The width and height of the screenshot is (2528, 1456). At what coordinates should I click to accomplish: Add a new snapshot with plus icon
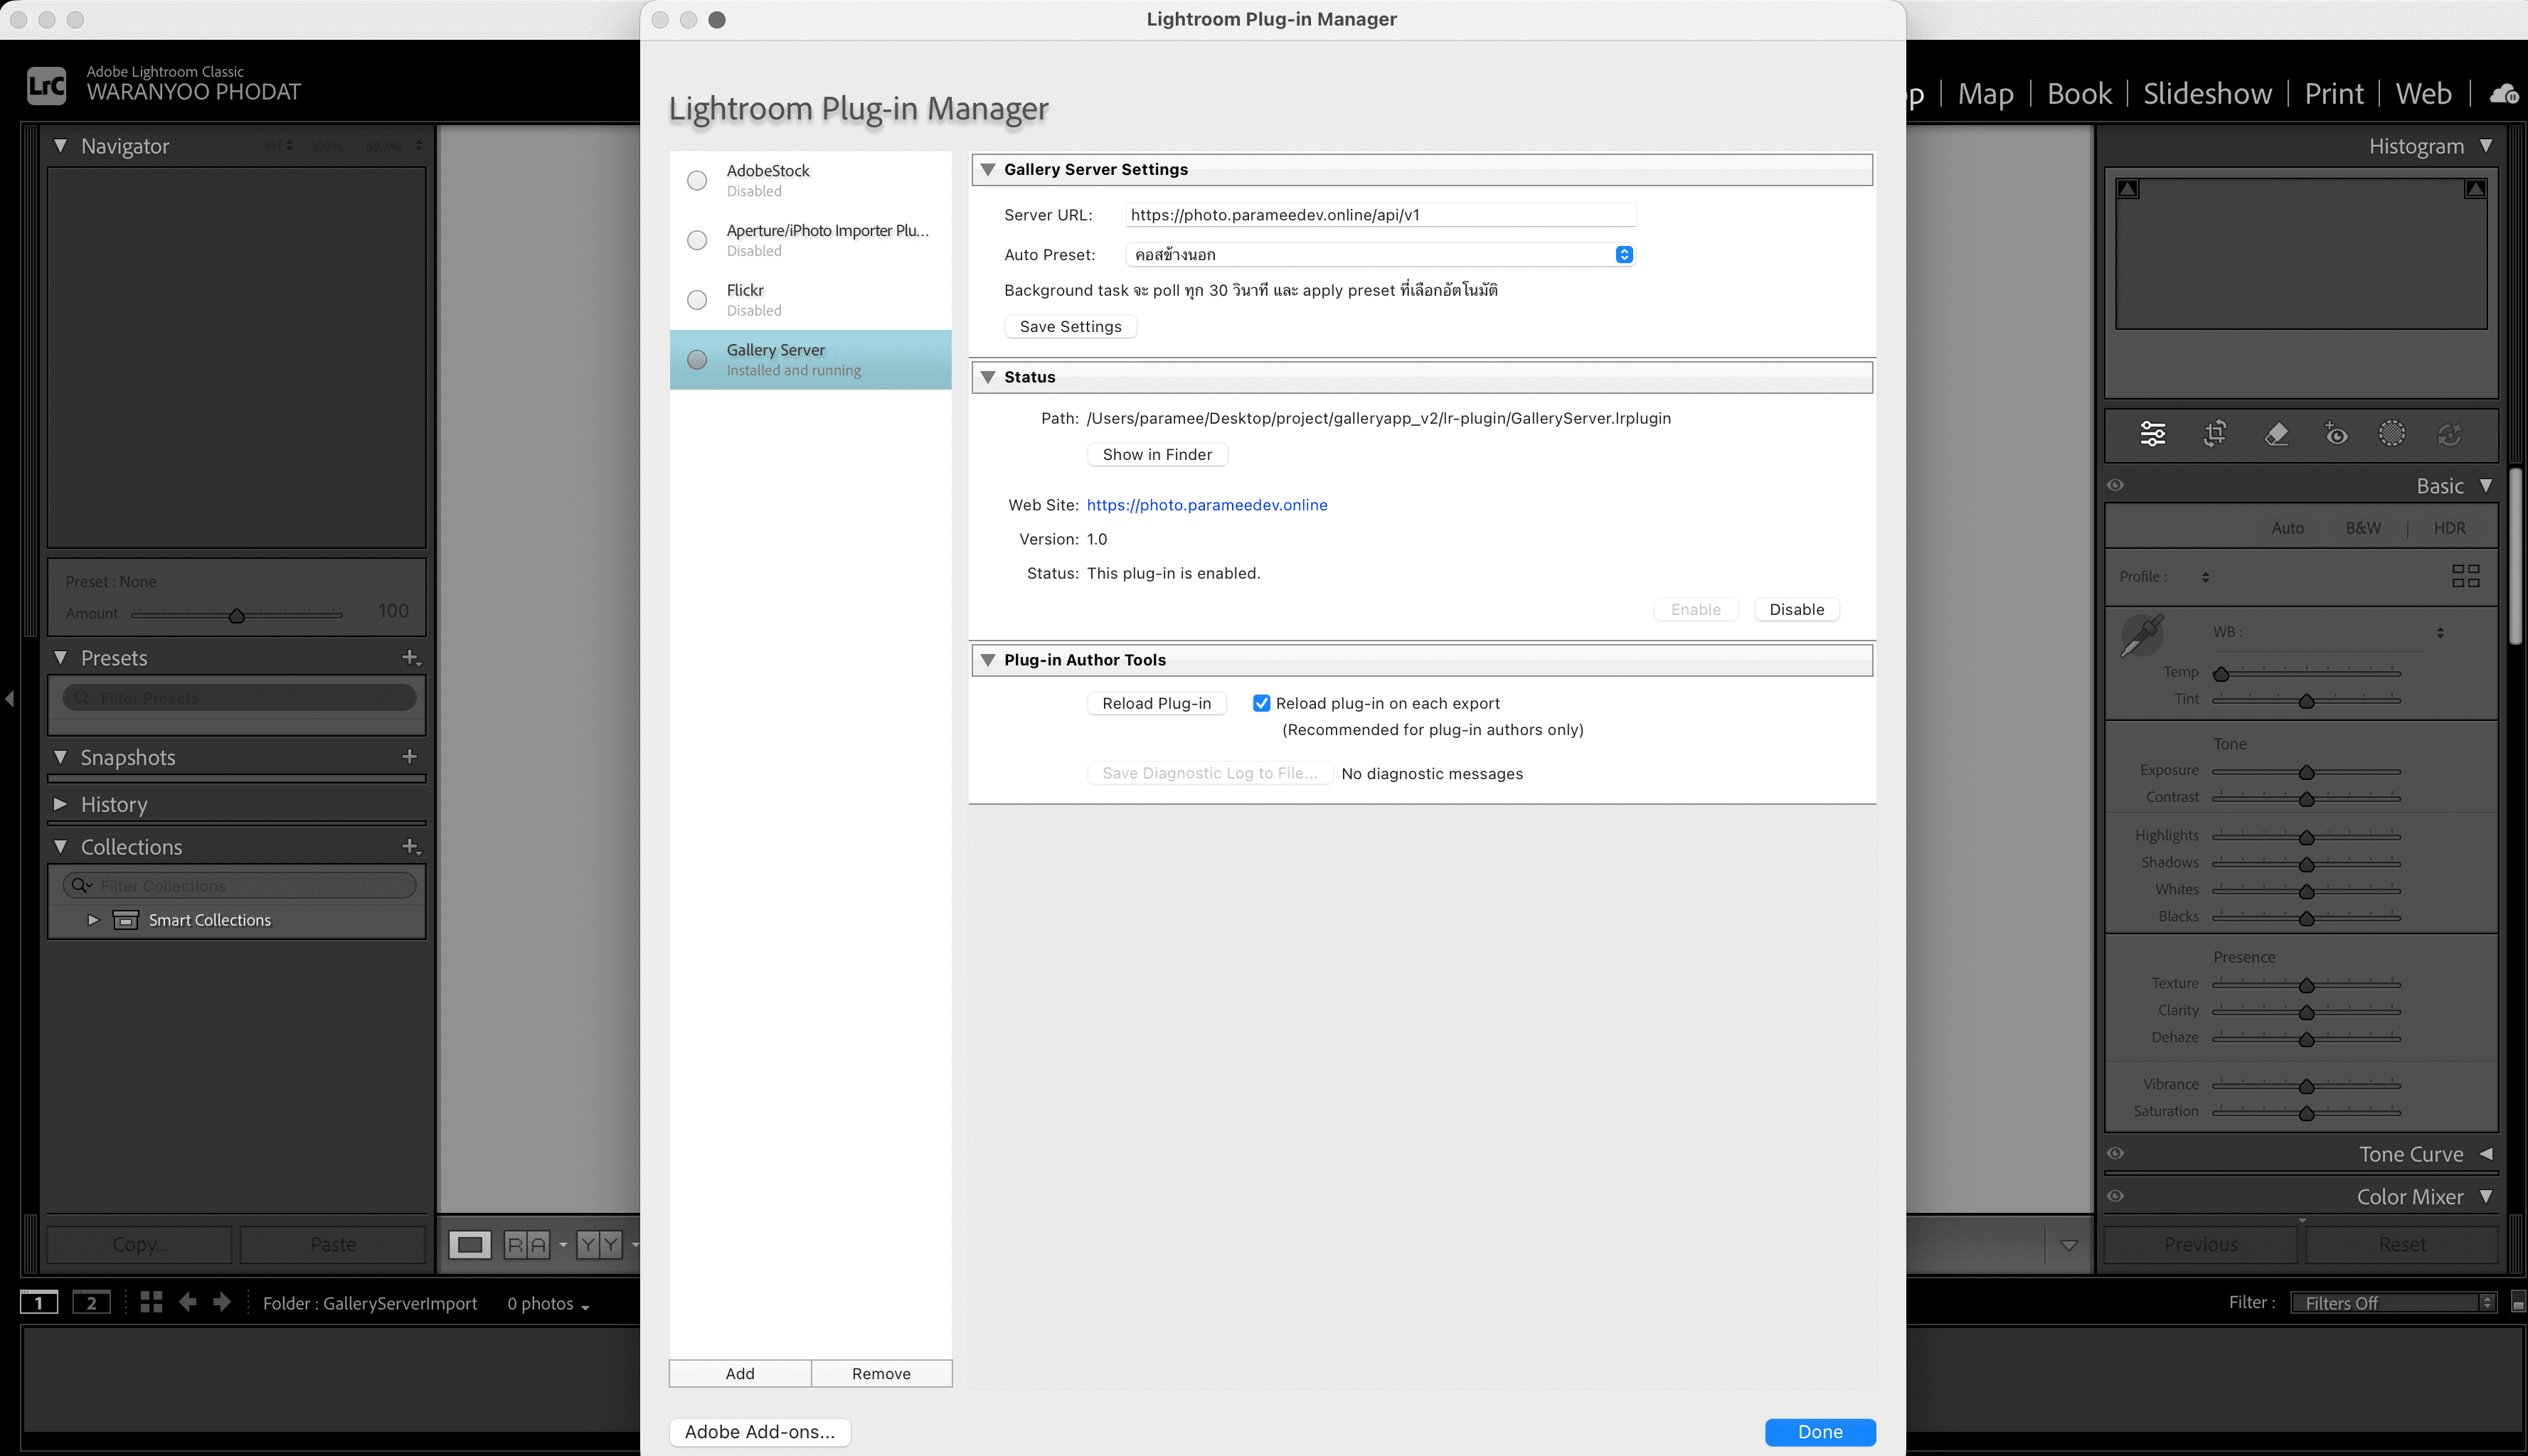[x=409, y=756]
